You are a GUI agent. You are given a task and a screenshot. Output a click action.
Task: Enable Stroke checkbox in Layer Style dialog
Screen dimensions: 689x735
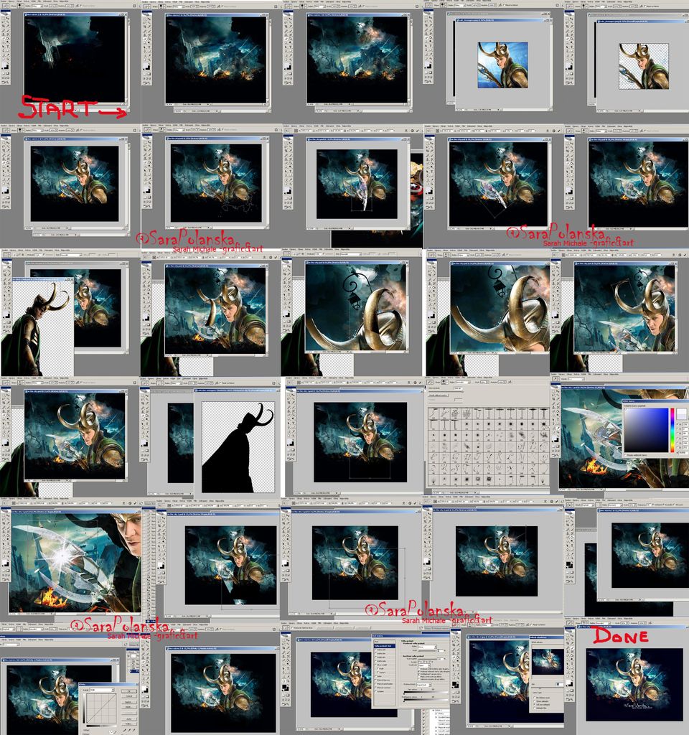coord(376,691)
